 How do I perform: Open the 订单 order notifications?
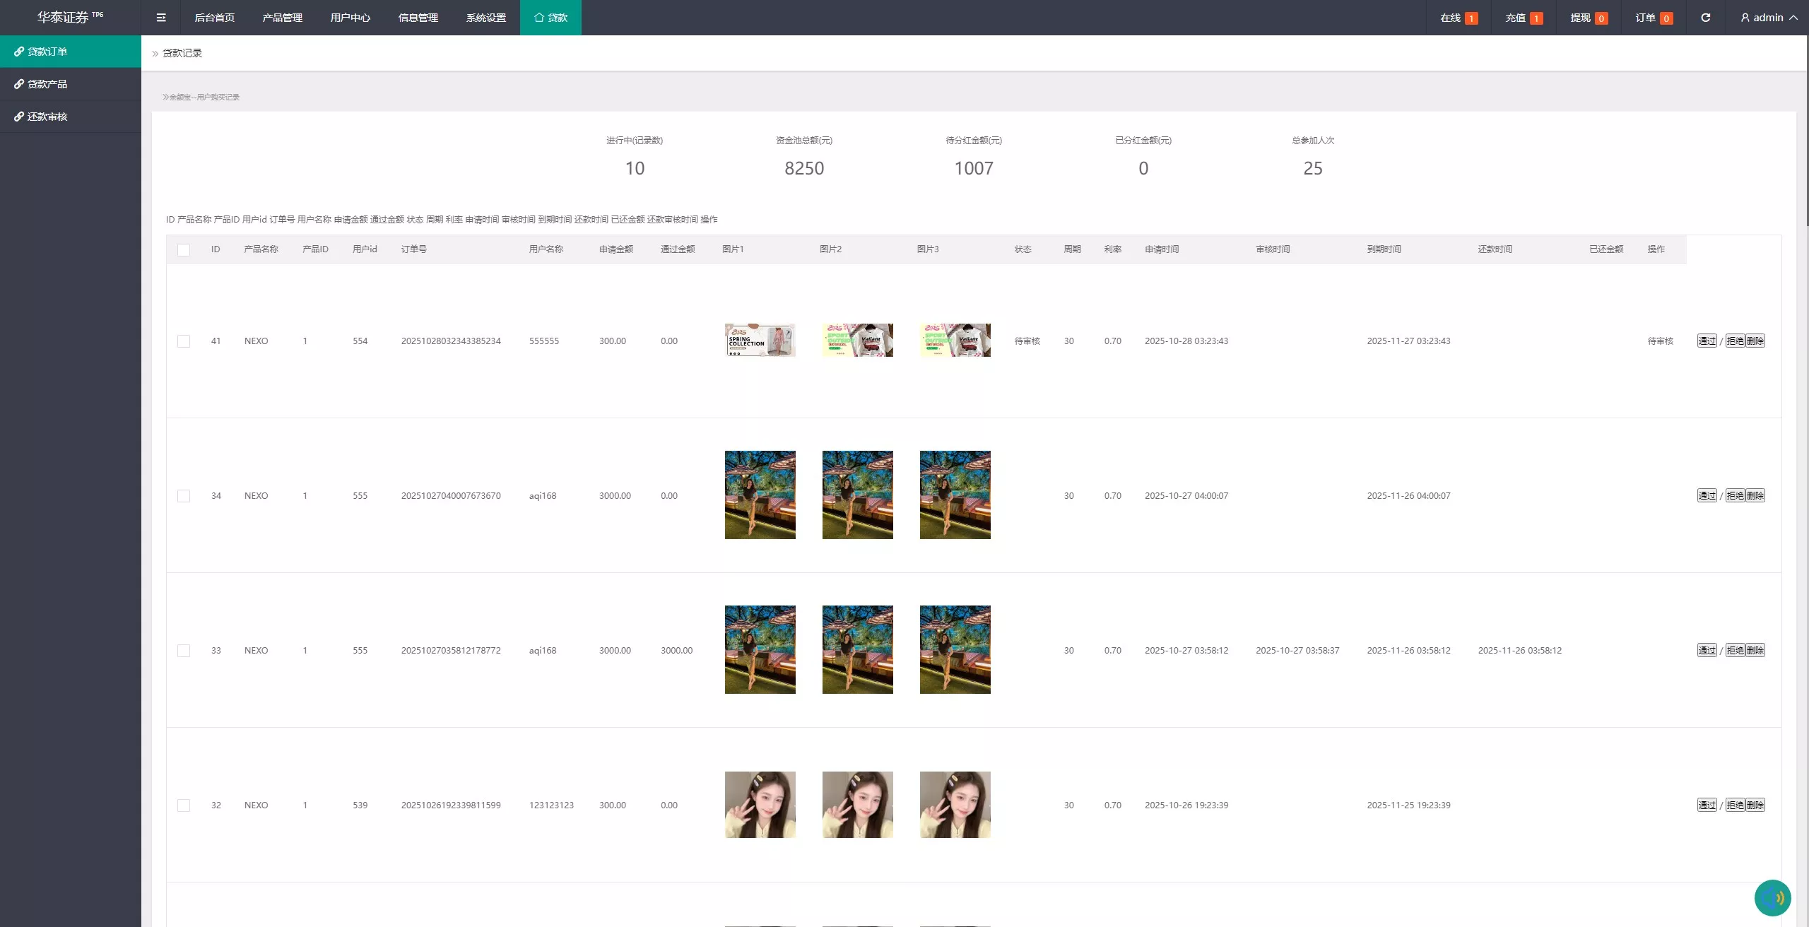(1654, 18)
